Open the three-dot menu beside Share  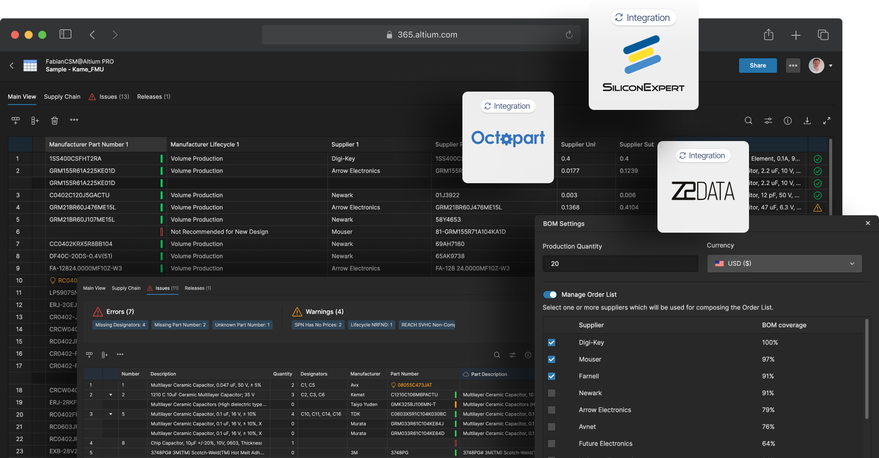pos(793,65)
